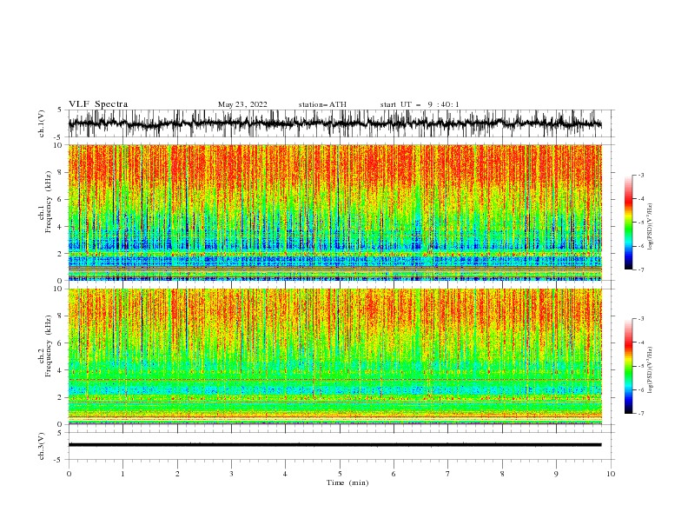This screenshot has width=688, height=532.
Task: Click the time axis tick label '2'
Action: click(177, 474)
